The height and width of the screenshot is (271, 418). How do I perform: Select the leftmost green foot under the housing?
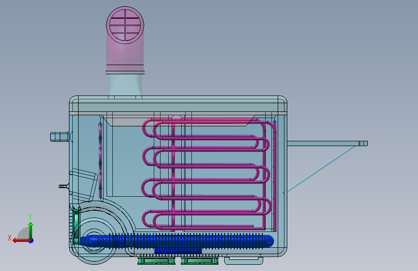(157, 260)
